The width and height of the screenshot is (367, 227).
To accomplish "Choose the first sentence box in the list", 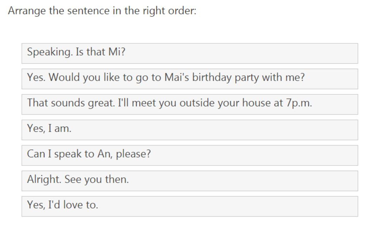I will click(x=190, y=53).
